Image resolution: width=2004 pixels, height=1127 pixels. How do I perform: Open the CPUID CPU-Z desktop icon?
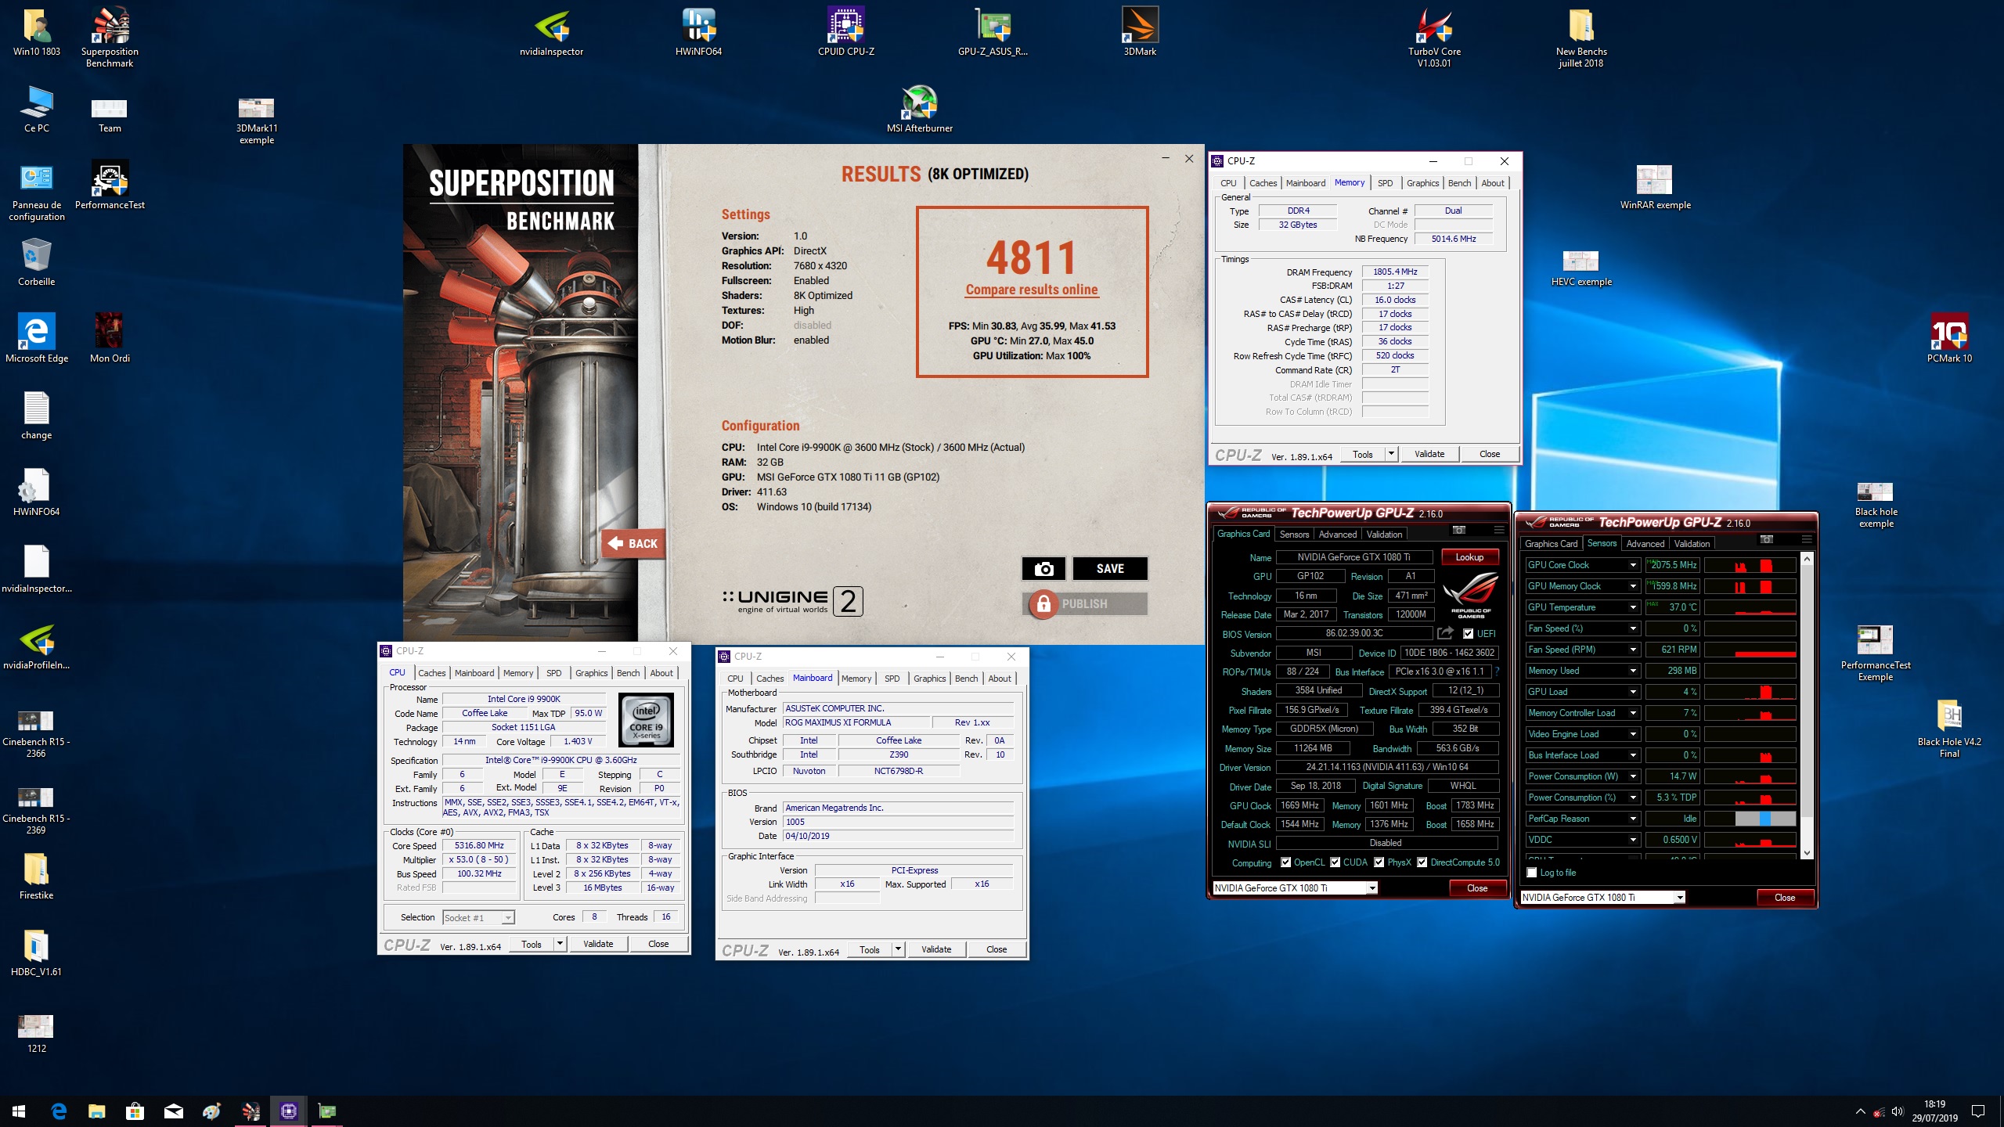pos(845,32)
